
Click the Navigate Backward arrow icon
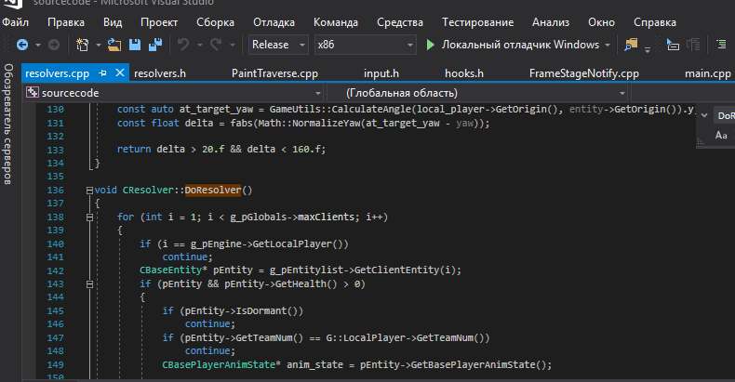[x=21, y=45]
